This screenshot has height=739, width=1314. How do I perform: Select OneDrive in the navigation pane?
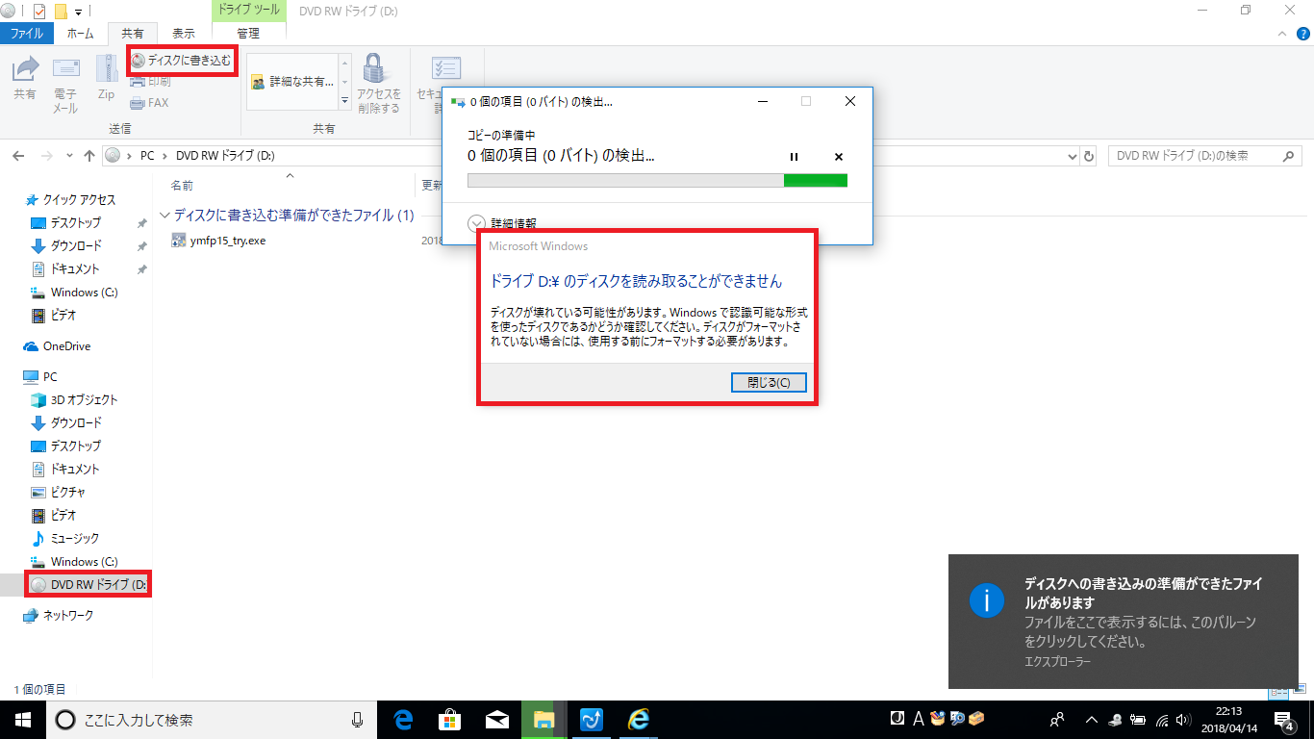pyautogui.click(x=63, y=345)
